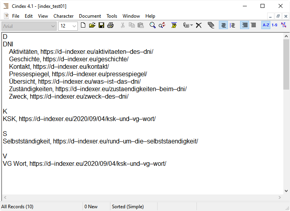Save the index with the floppy icon
The image size is (290, 211).
[x=101, y=26]
